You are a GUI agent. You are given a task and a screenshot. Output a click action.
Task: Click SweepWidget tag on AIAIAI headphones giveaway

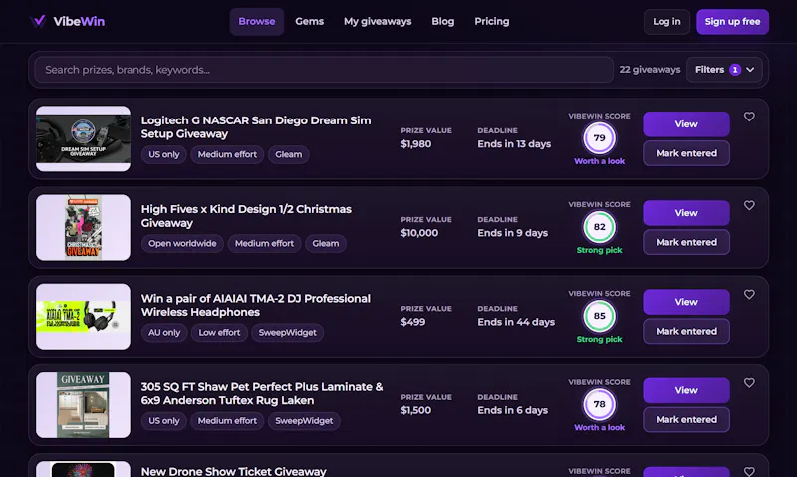[x=287, y=333]
